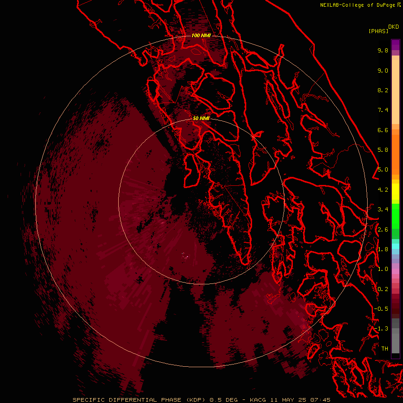
Task: Click the 2.6 legend value
Action: tap(383, 230)
